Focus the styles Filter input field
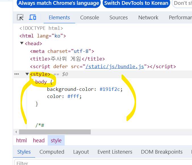Image resolution: width=192 pixels, height=165 pixels. [103, 162]
